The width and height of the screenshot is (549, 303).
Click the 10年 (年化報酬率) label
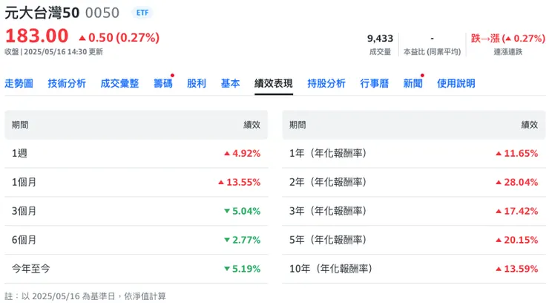(x=331, y=269)
